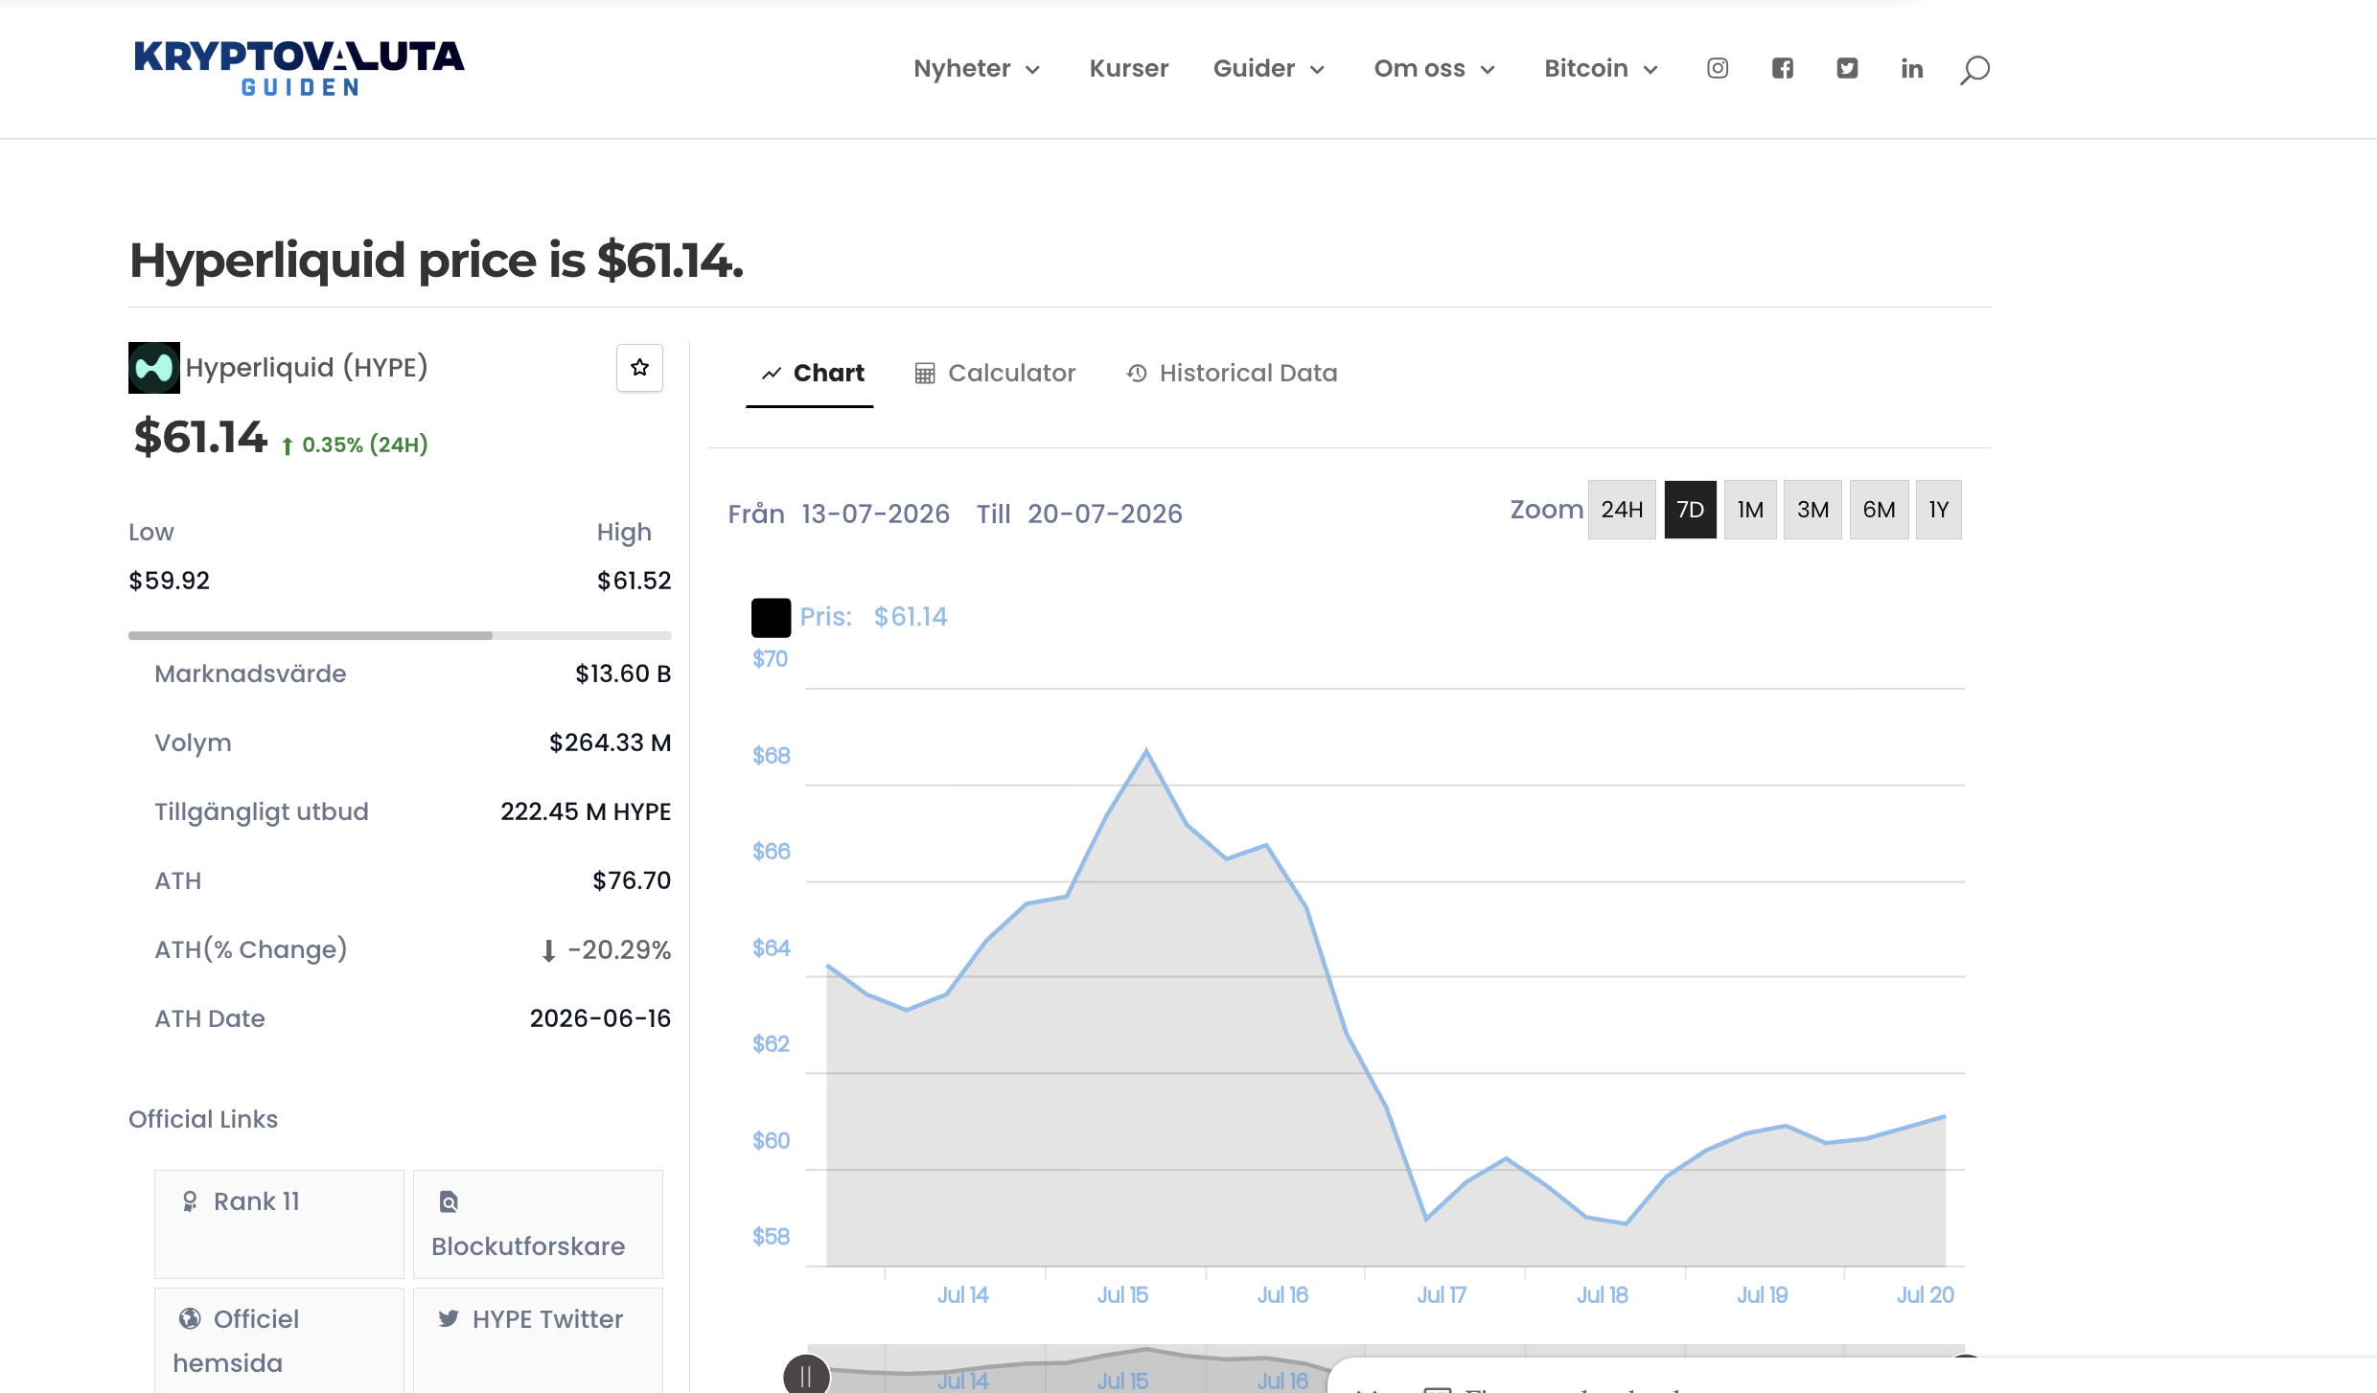This screenshot has height=1393, width=2377.
Task: Open the Rank 11 link
Action: tap(279, 1223)
